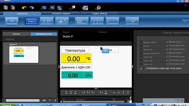189x106 pixels.
Task: Select the Экран 0 screen thumbnail
Action: click(24, 54)
